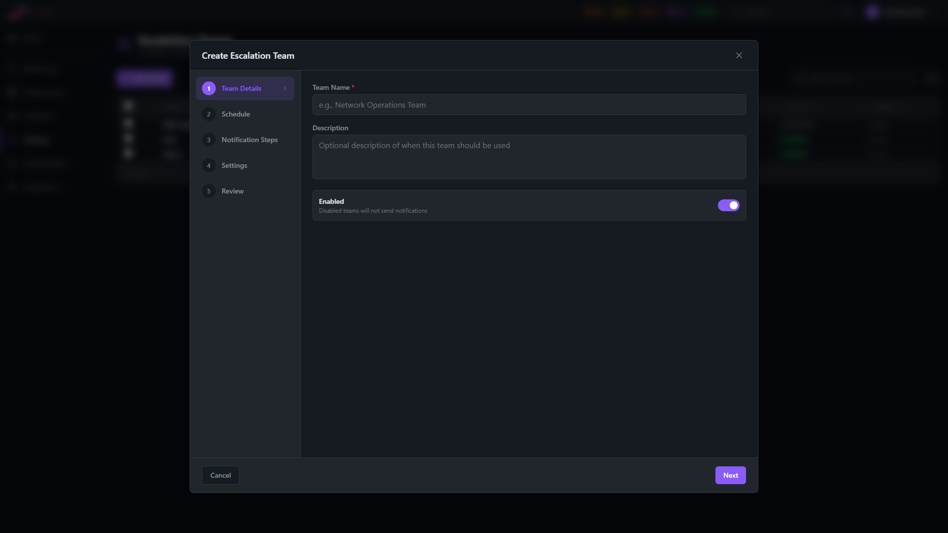Click the step 3 number circle

click(209, 140)
